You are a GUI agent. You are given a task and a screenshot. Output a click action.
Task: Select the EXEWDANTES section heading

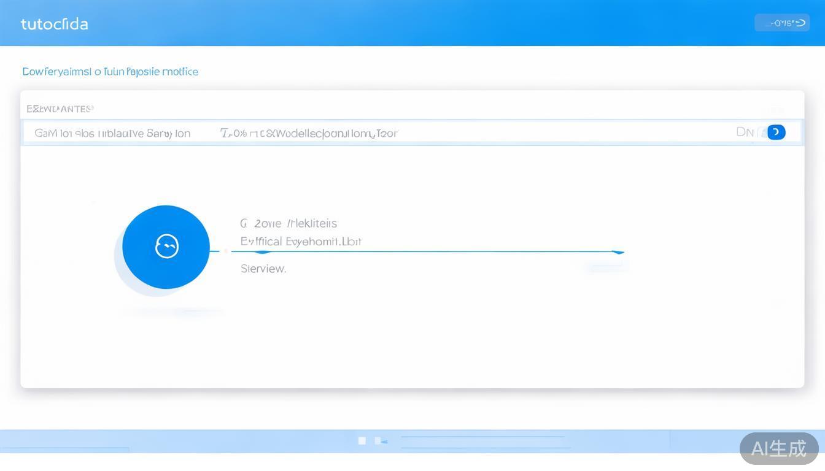pyautogui.click(x=60, y=109)
